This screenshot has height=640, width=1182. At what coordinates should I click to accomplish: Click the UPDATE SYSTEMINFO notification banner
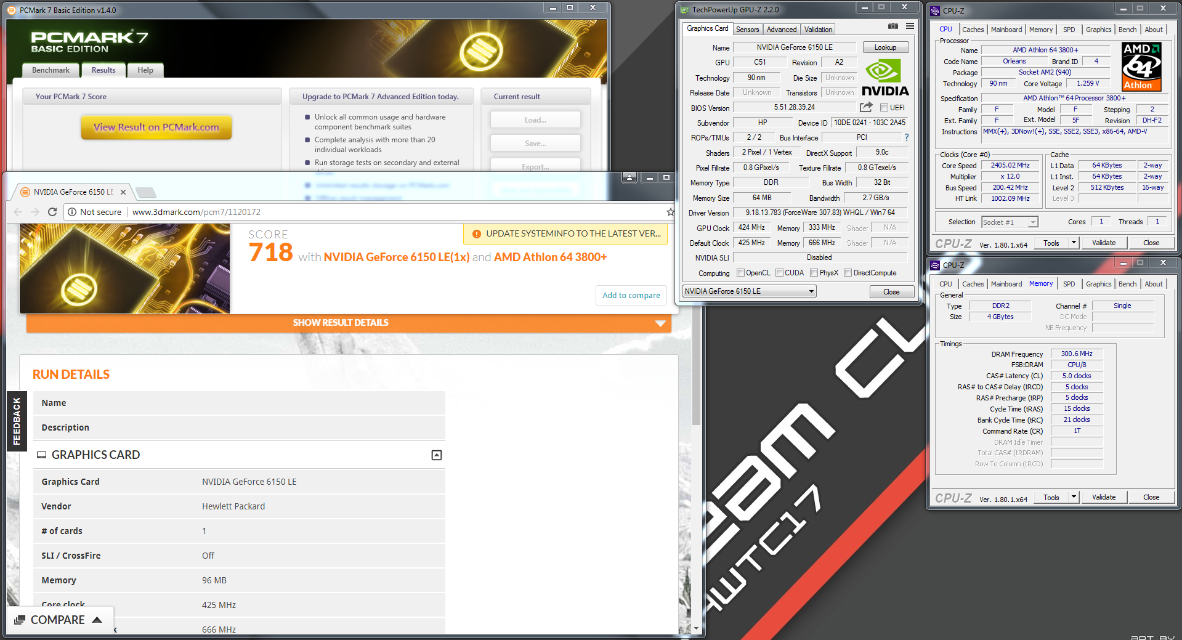click(565, 234)
